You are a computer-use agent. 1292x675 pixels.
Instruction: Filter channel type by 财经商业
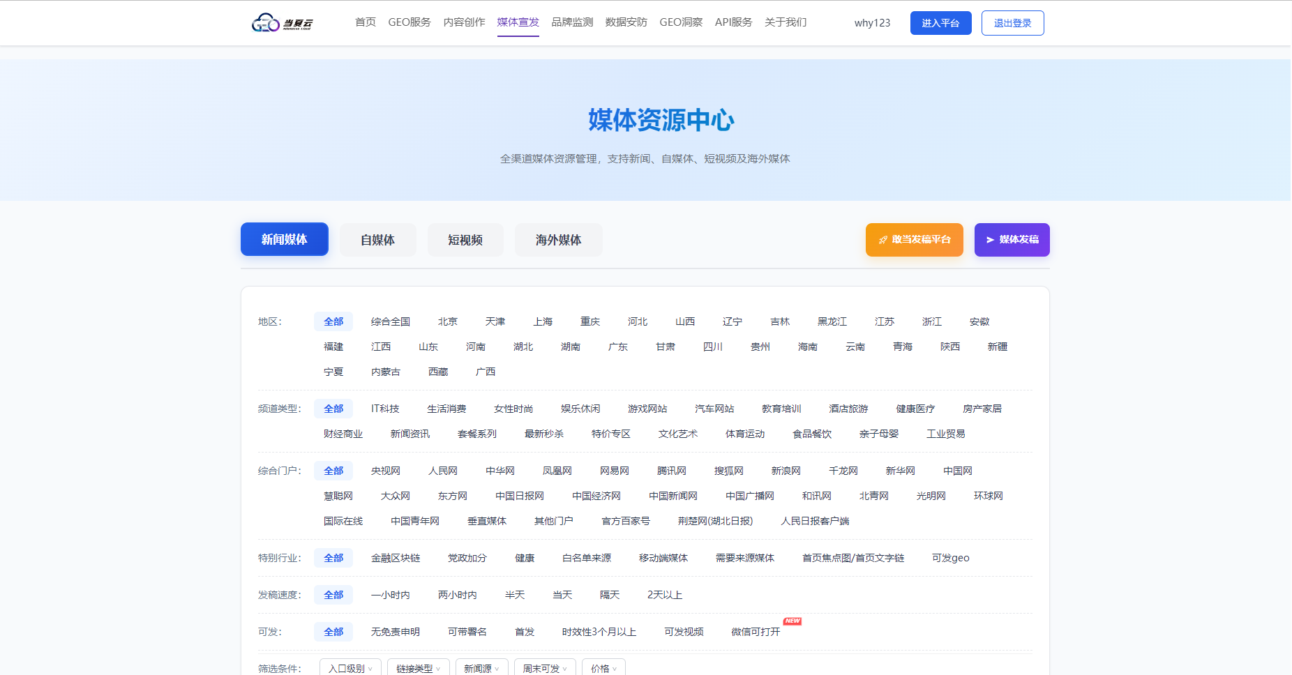tap(343, 434)
